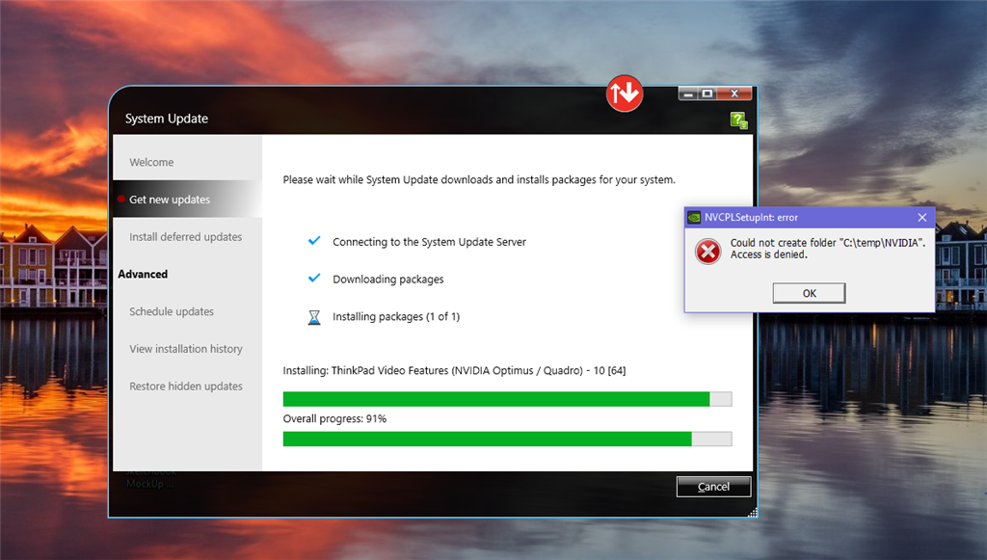987x560 pixels.
Task: Click the hourglass icon beside Installing packages
Action: coord(314,317)
